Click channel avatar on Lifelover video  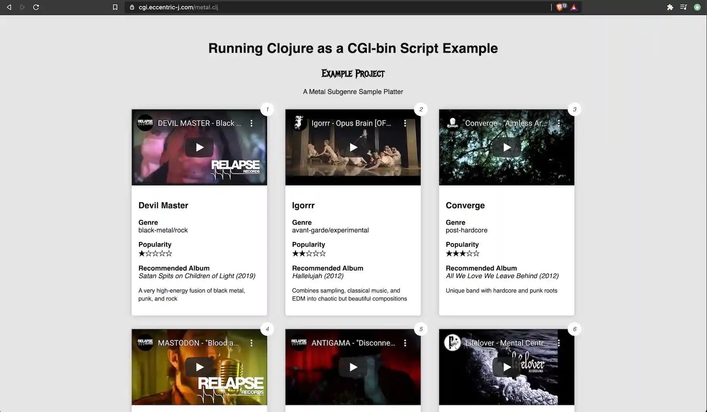coord(452,342)
